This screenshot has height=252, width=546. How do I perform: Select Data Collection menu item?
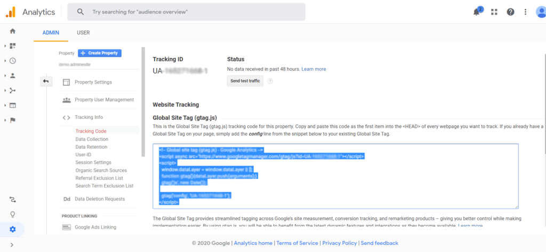coord(92,139)
